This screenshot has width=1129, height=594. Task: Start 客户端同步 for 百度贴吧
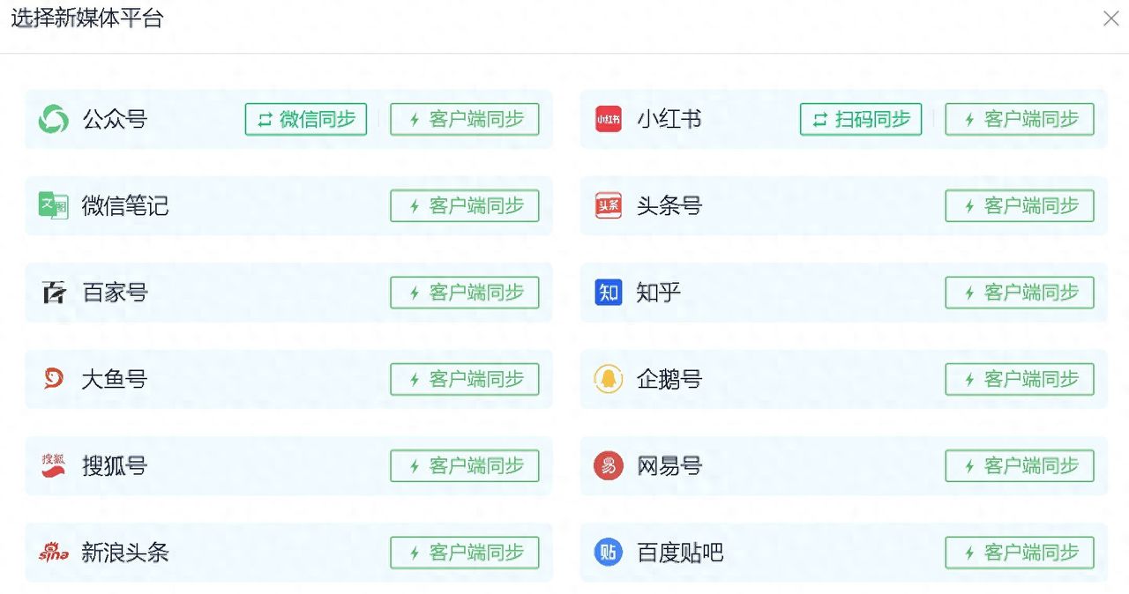tap(1020, 553)
